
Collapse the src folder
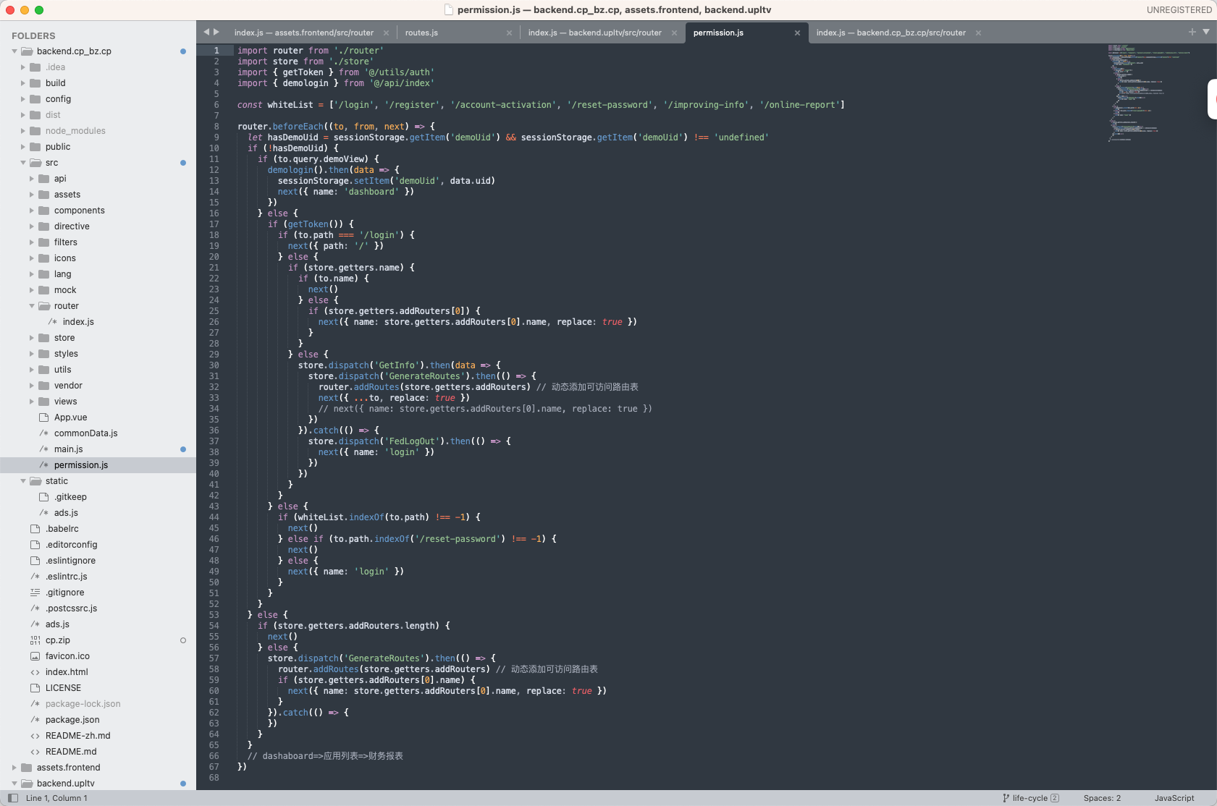pos(23,163)
